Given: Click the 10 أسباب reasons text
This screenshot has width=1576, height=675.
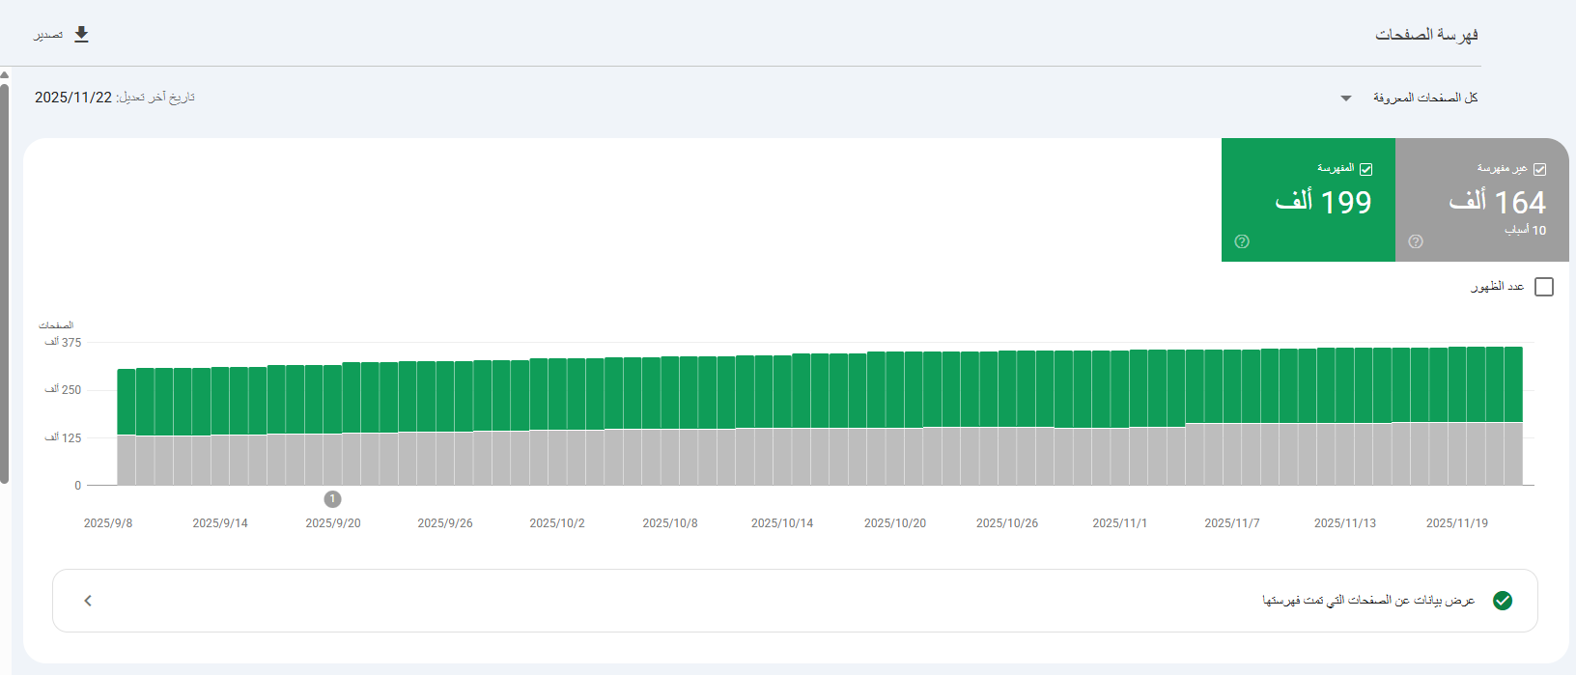Looking at the screenshot, I should click(1525, 231).
